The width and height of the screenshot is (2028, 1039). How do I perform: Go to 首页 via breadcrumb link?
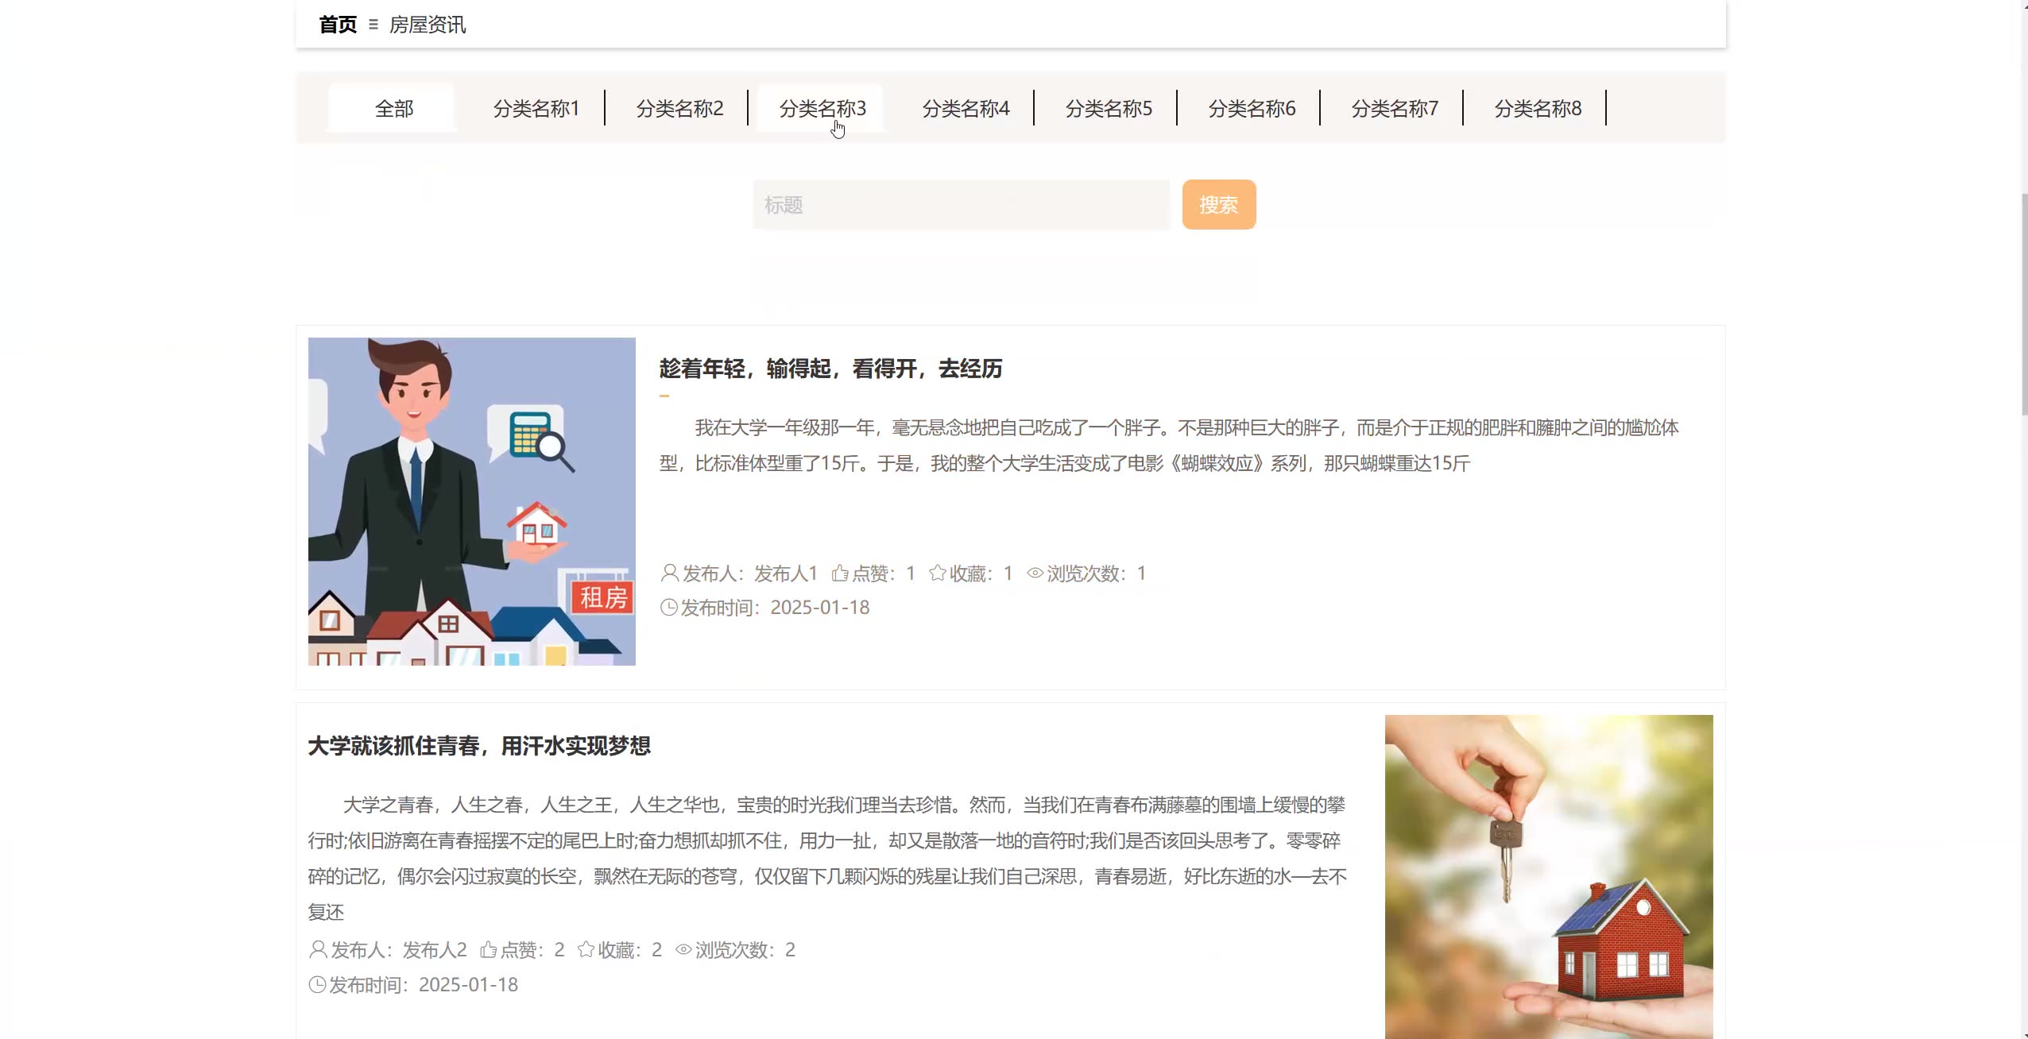pos(338,25)
